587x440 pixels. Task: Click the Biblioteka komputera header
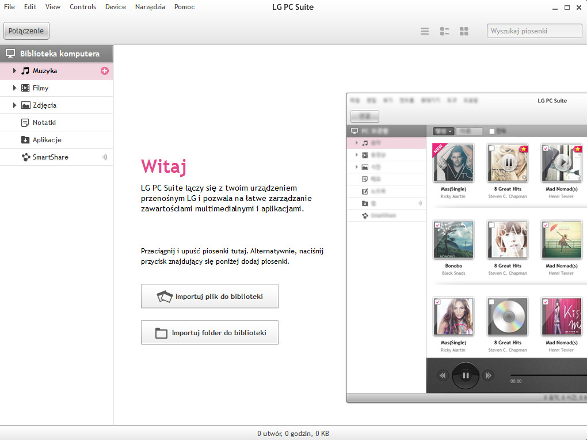click(x=56, y=54)
